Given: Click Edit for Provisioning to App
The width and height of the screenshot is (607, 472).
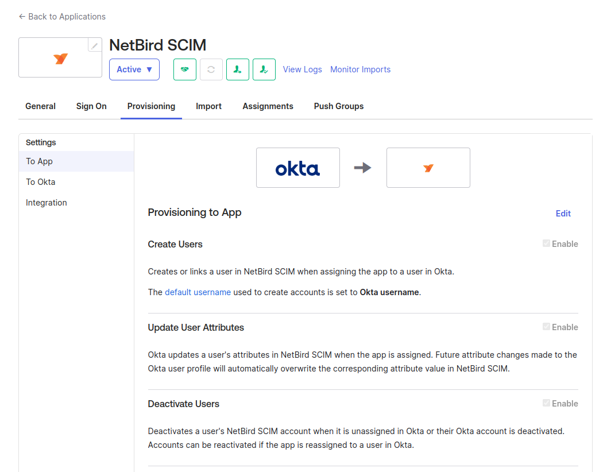Looking at the screenshot, I should click(563, 214).
